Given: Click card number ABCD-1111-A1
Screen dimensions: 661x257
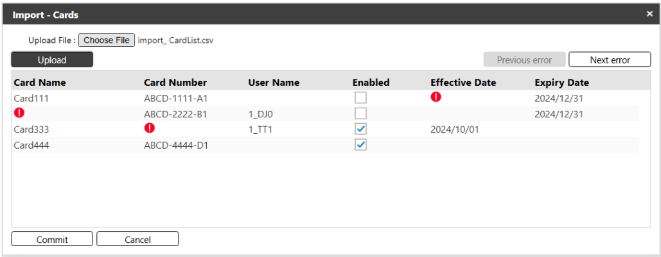Looking at the screenshot, I should pyautogui.click(x=175, y=99).
